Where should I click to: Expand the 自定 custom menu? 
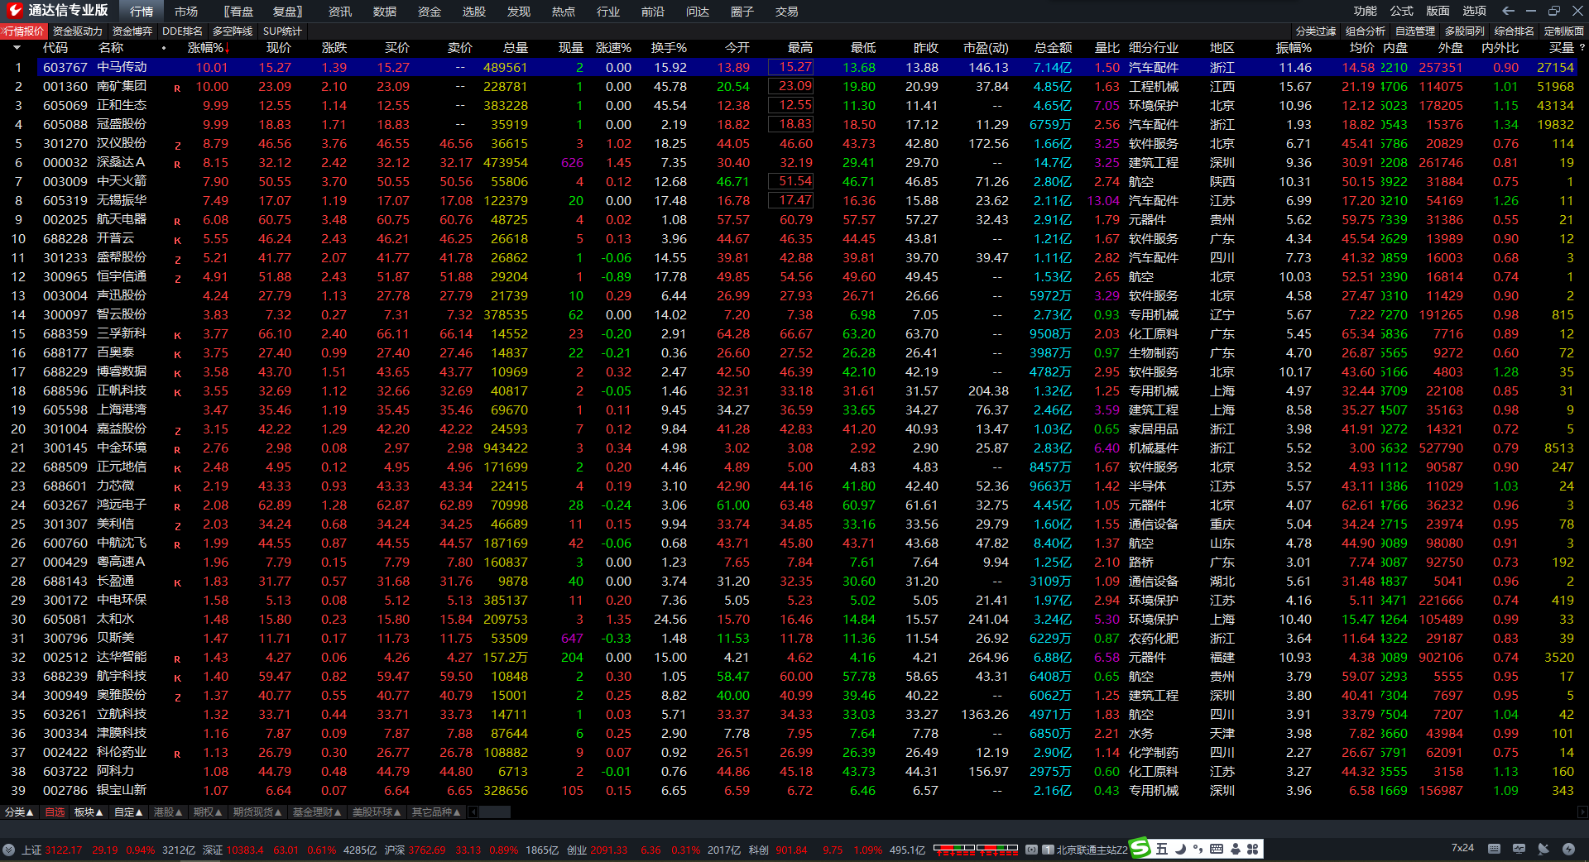coord(128,812)
